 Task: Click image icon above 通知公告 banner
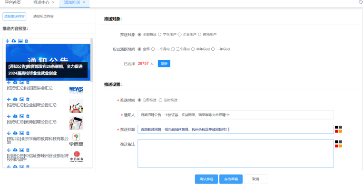tap(20, 41)
